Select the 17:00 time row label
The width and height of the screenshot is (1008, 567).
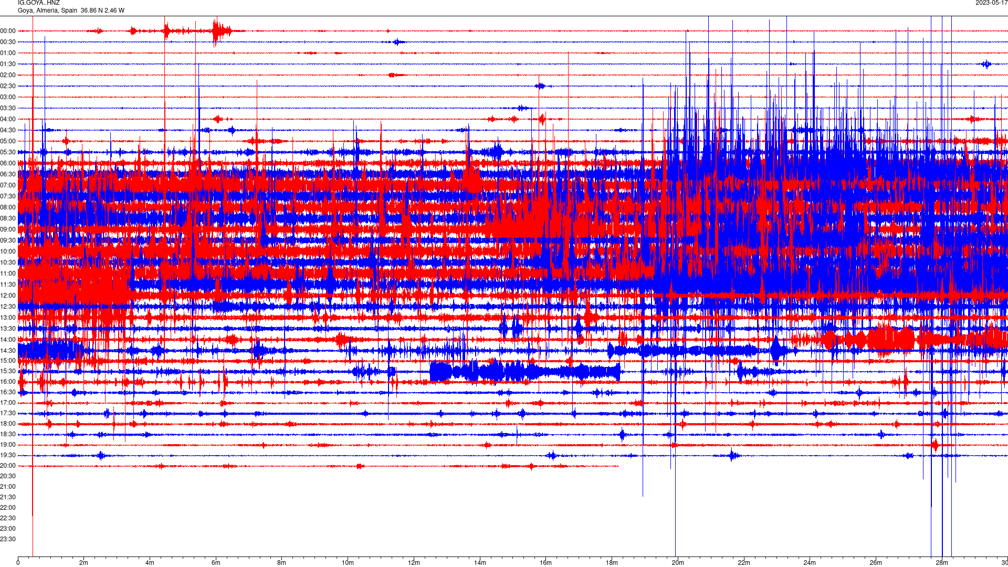tap(8, 403)
